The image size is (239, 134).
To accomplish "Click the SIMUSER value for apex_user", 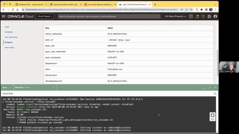I will pos(112,46).
